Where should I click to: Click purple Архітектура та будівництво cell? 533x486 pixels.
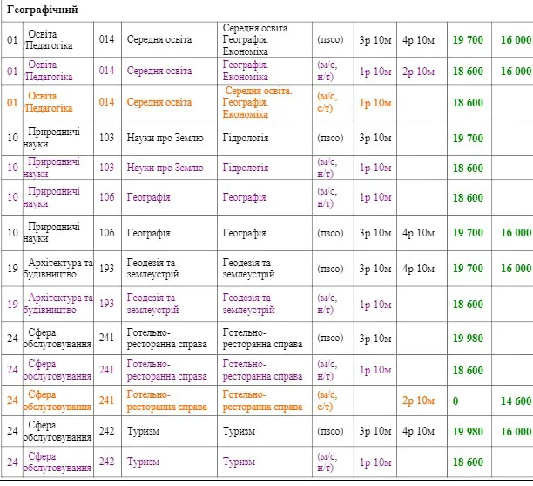[58, 304]
